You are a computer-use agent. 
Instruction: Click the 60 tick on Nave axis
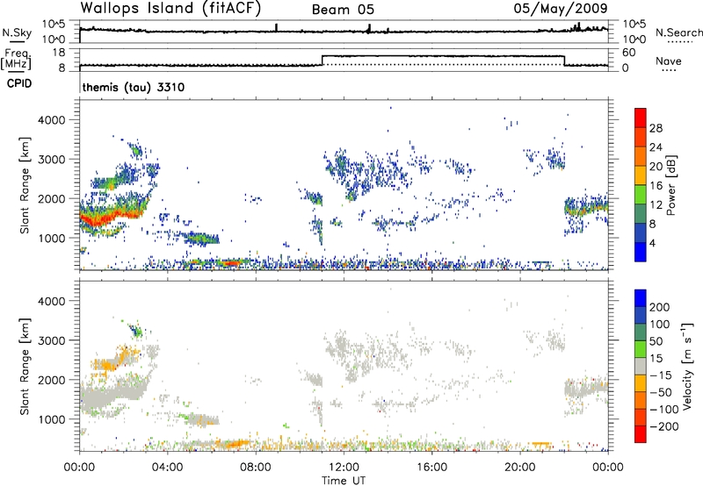click(x=628, y=53)
